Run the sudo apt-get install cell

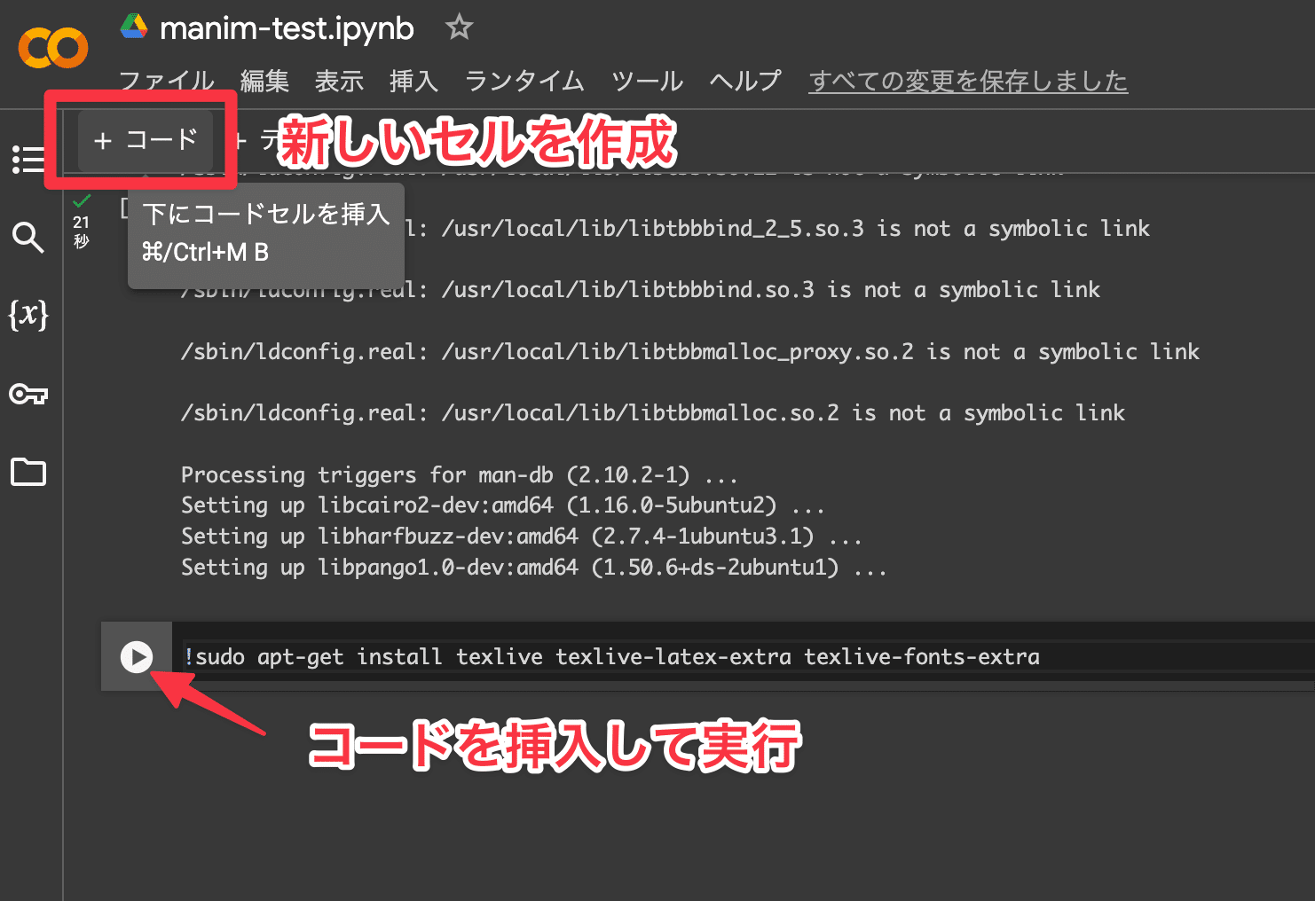coord(137,657)
